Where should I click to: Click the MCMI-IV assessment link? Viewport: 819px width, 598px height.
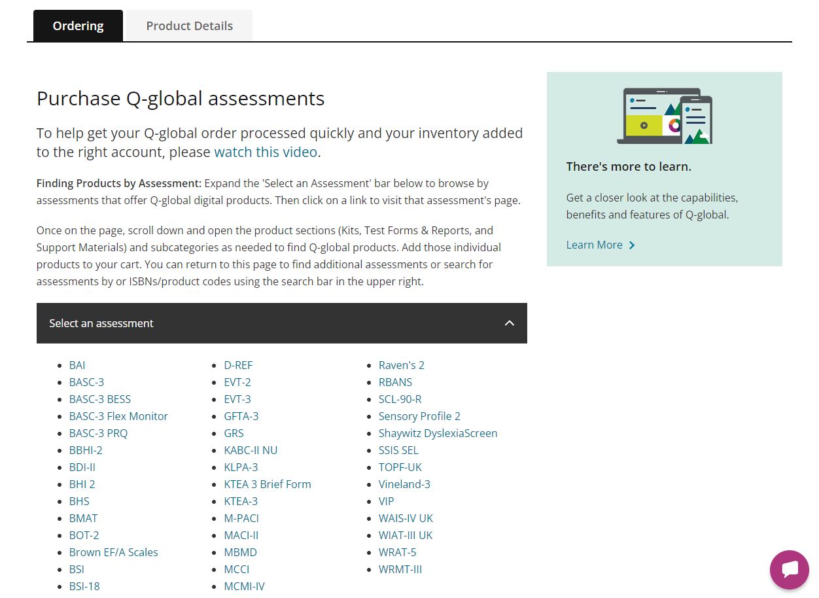click(244, 586)
